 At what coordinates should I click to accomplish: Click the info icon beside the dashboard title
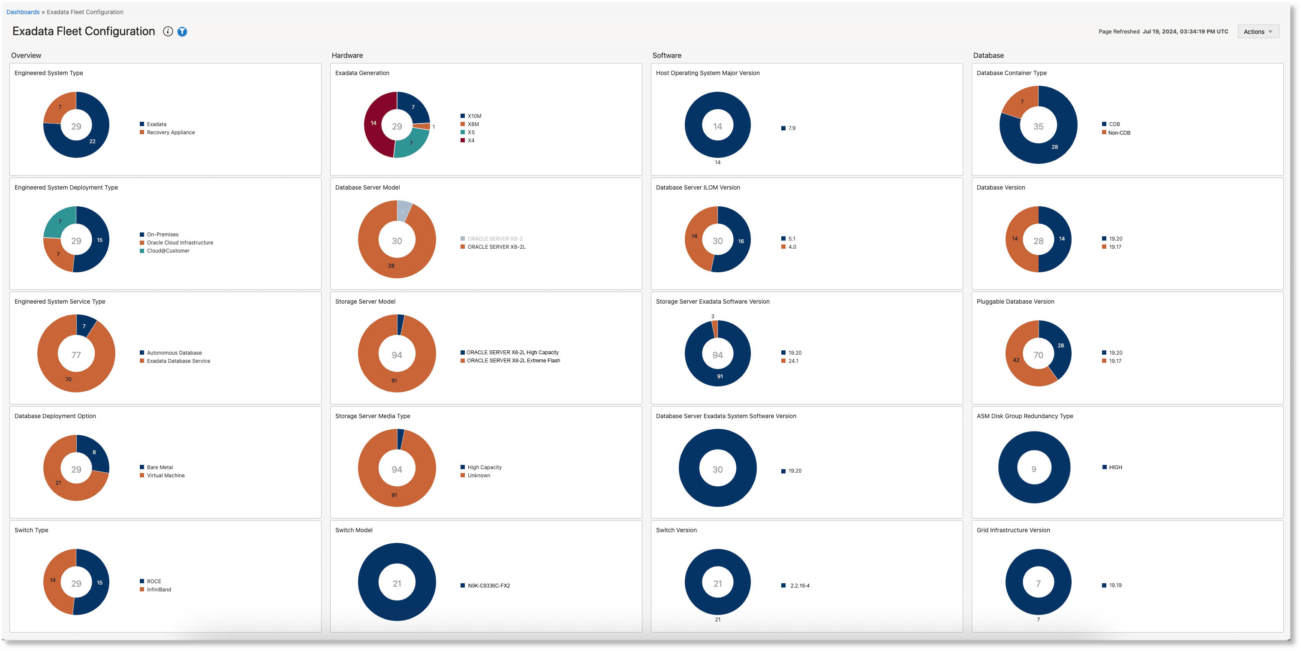(x=167, y=31)
